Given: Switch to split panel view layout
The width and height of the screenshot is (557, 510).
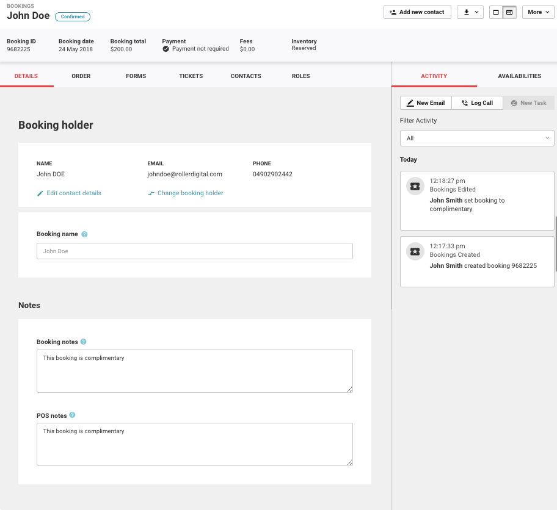Looking at the screenshot, I should pyautogui.click(x=509, y=12).
